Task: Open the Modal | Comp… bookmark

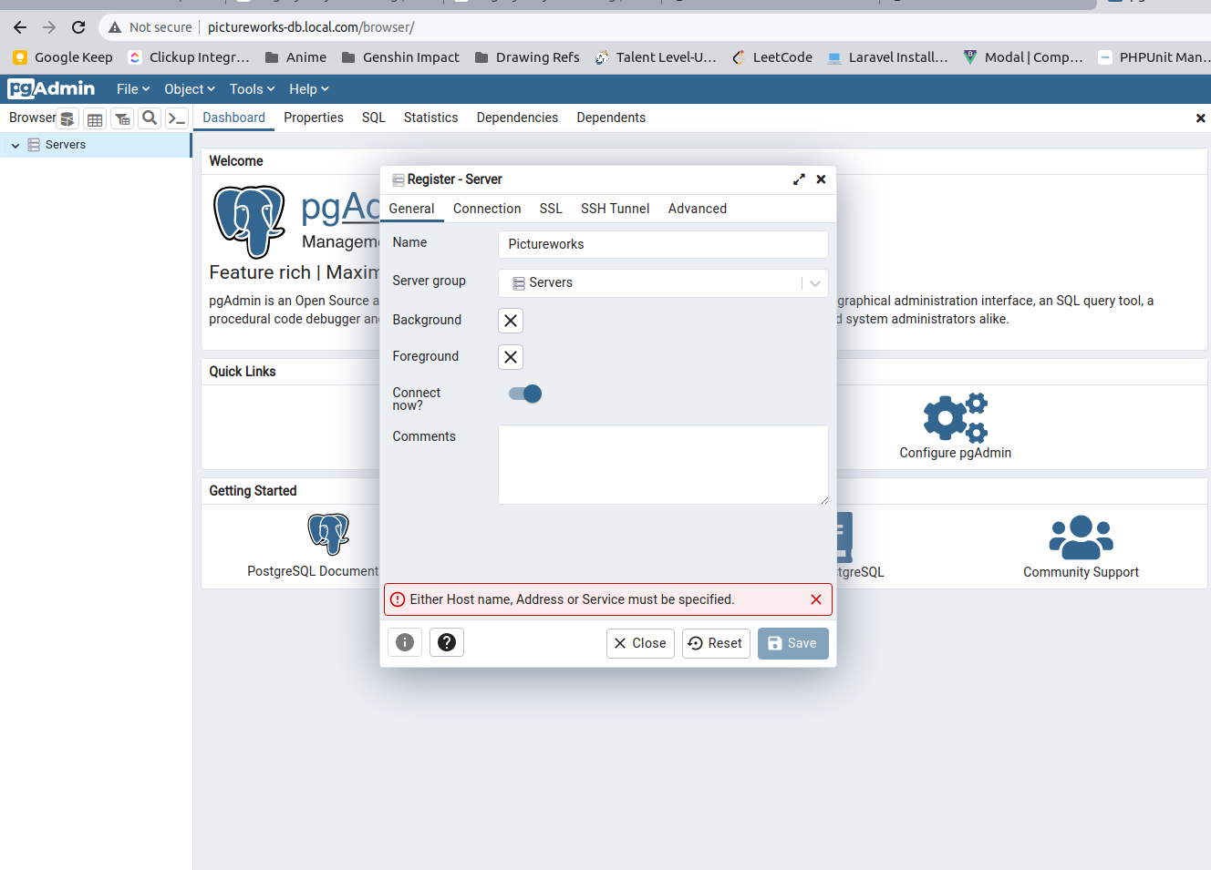Action: pyautogui.click(x=1023, y=57)
